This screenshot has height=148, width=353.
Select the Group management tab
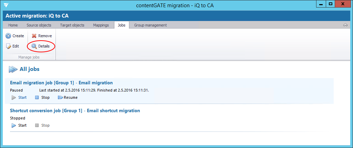150,25
